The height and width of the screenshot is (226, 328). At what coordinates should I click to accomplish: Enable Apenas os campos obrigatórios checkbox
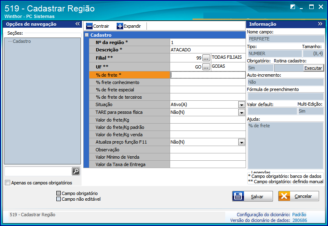[x=7, y=183]
